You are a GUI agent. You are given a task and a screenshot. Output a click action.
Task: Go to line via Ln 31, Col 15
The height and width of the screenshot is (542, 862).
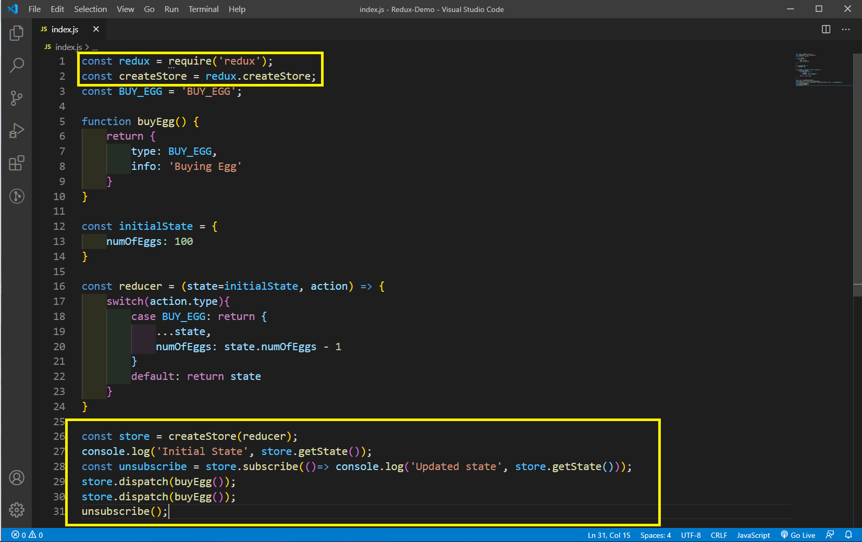[x=609, y=535]
